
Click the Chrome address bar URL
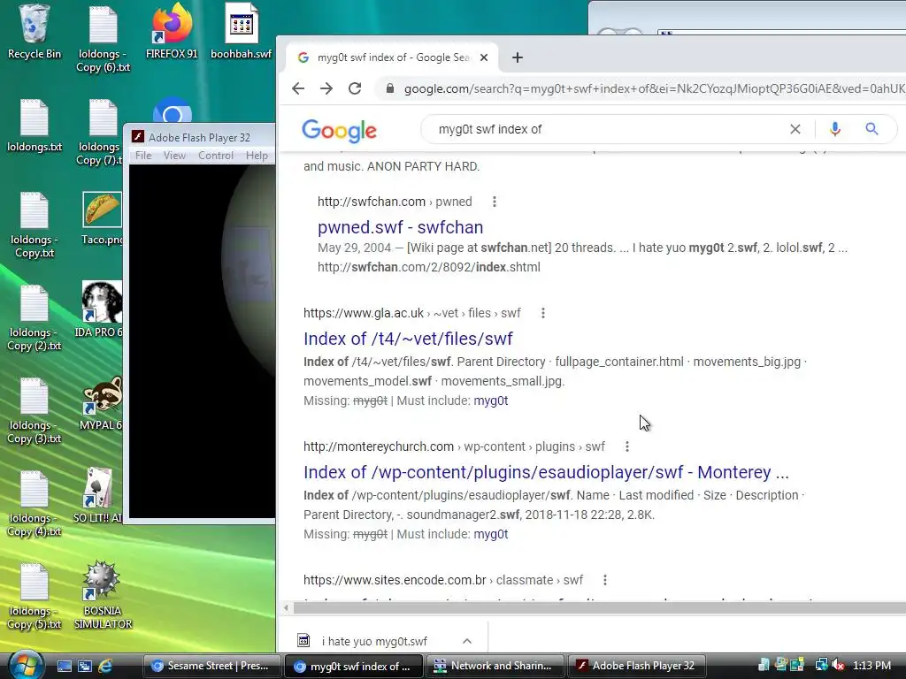pos(654,88)
